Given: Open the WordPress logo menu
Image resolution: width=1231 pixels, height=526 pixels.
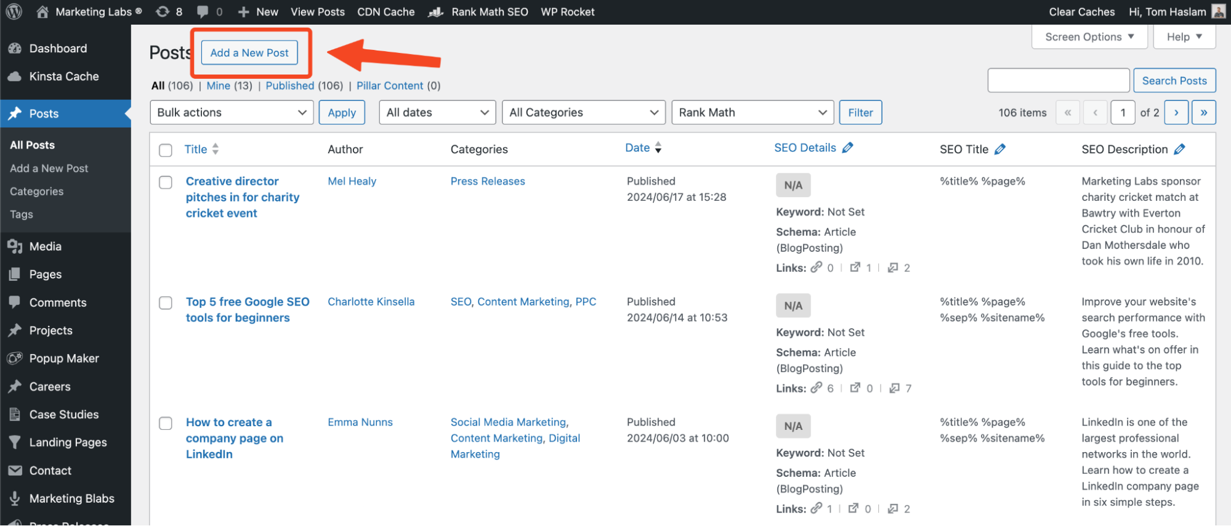Looking at the screenshot, I should [14, 12].
